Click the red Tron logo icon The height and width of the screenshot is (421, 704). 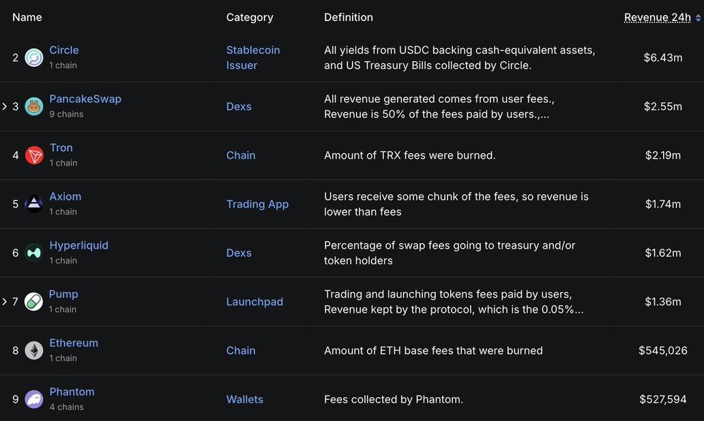coord(33,155)
